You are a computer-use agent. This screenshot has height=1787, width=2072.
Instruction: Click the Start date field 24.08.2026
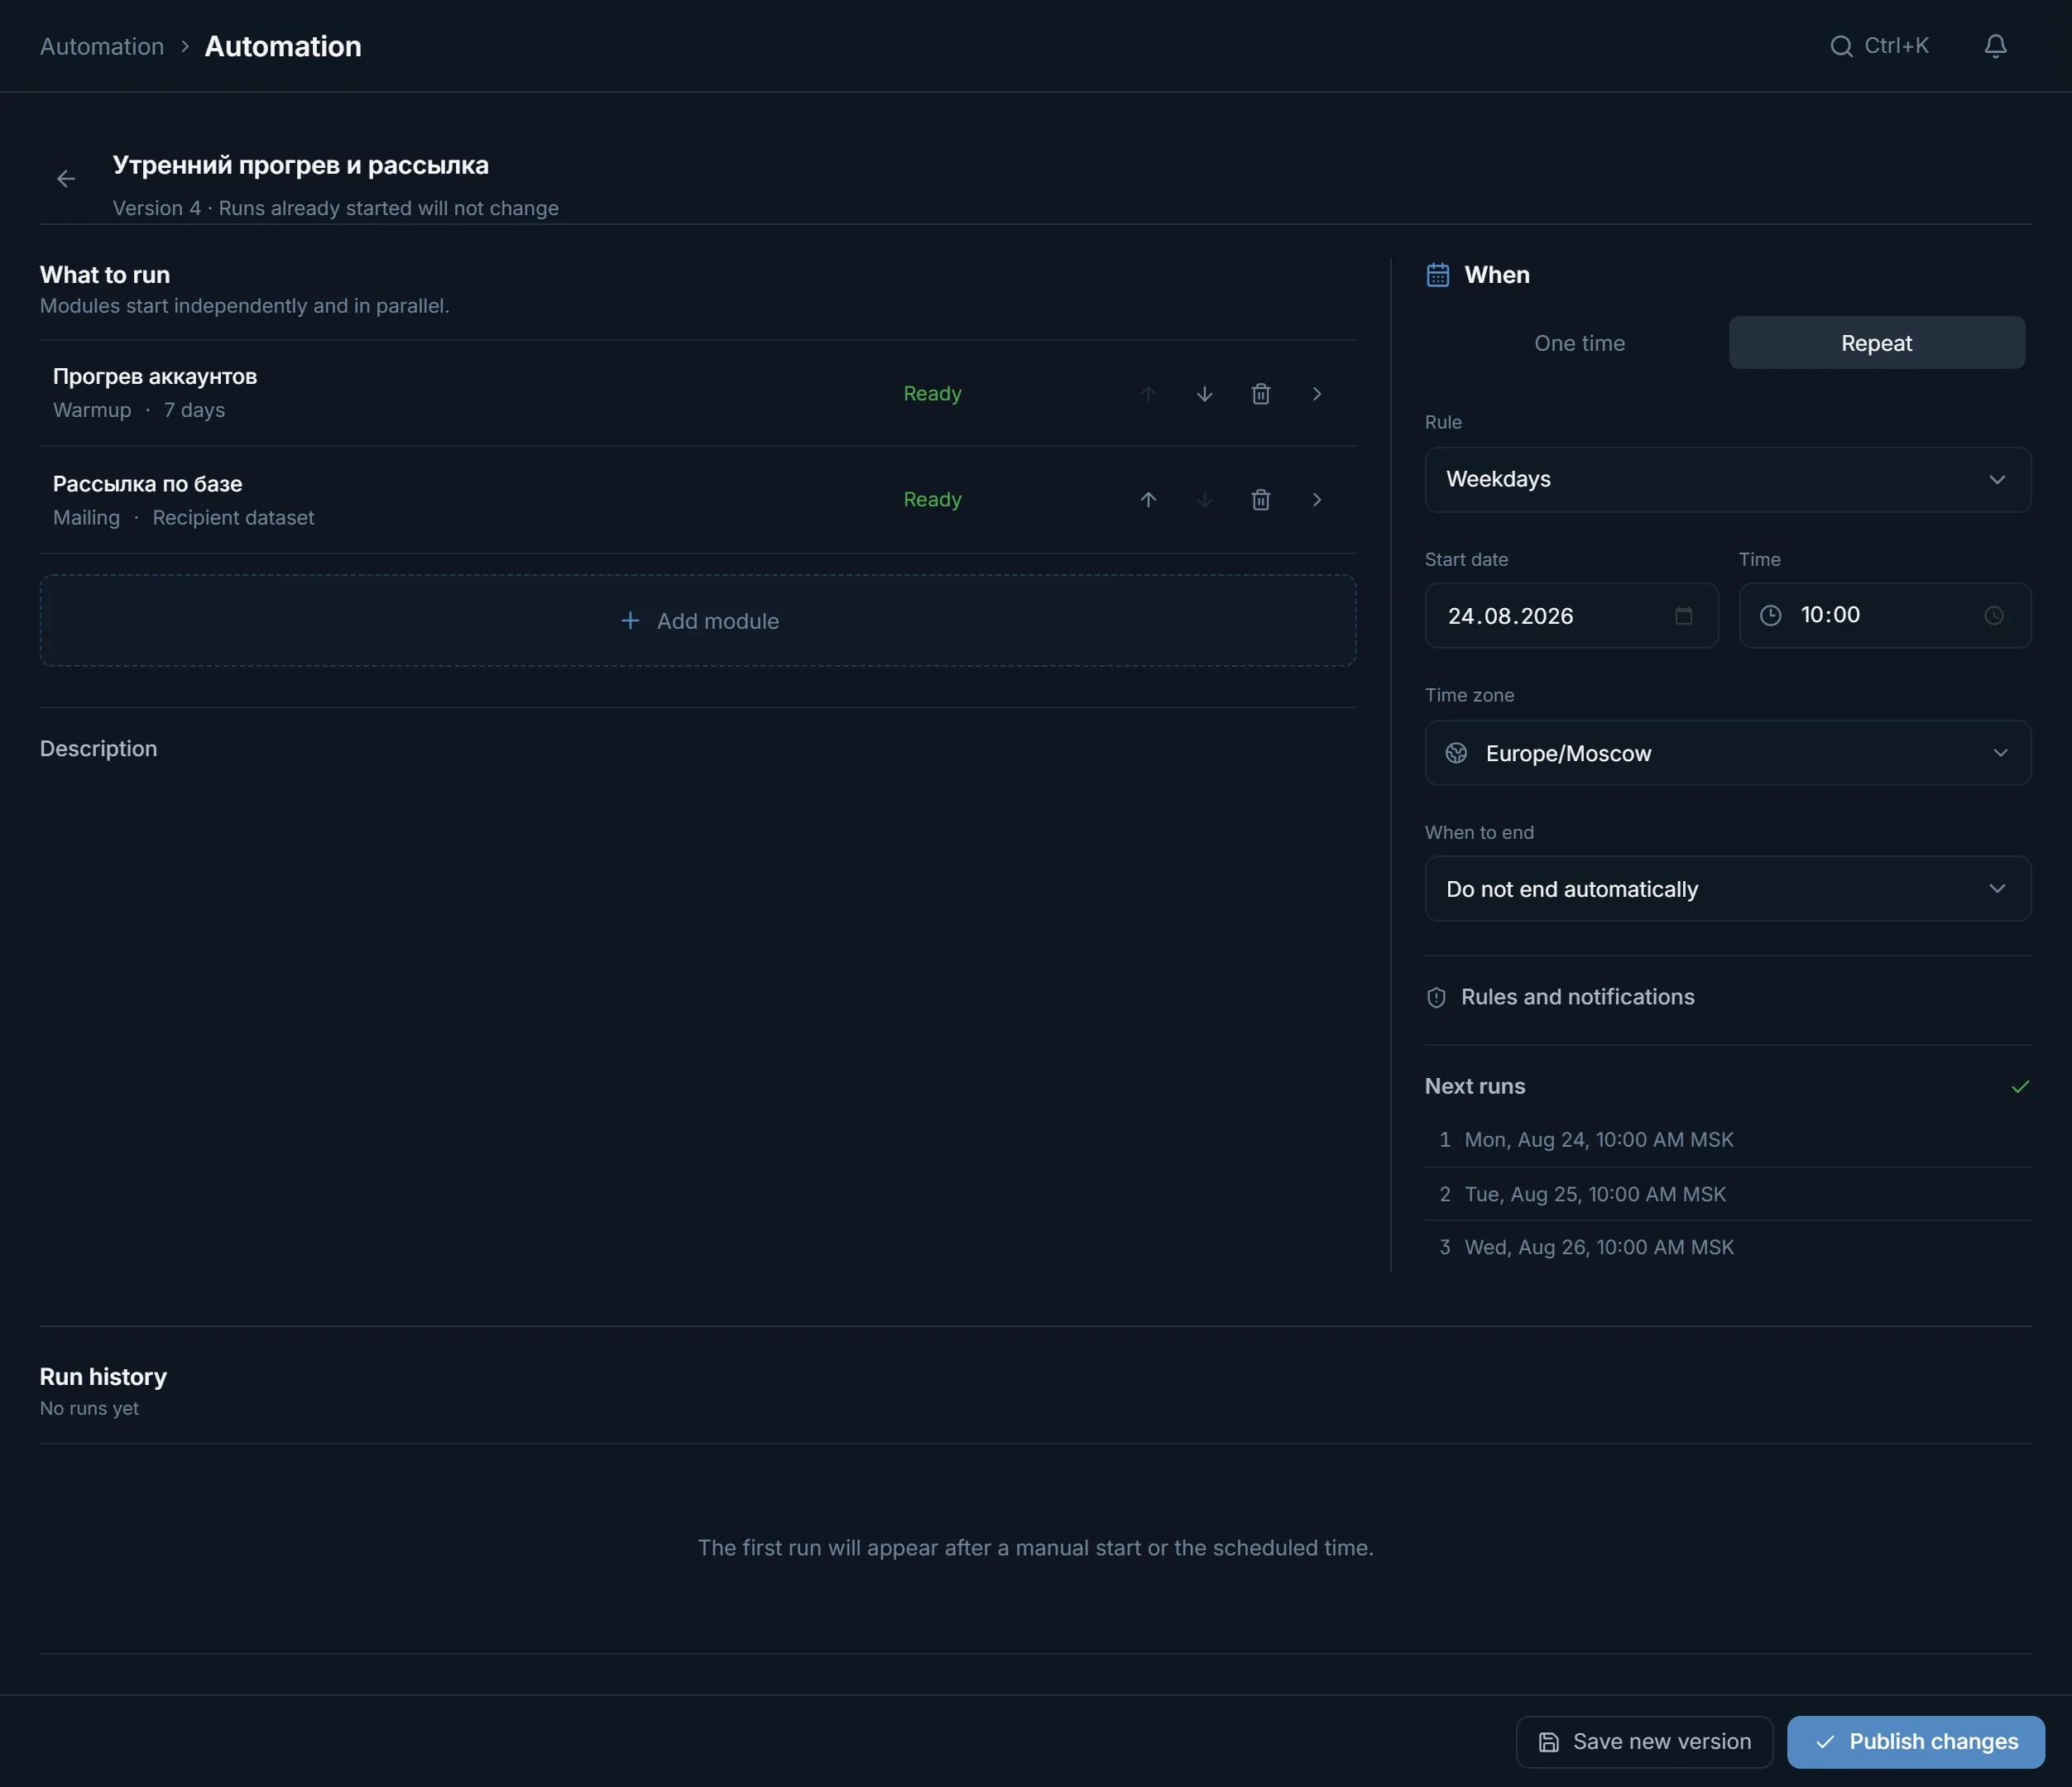(x=1571, y=616)
